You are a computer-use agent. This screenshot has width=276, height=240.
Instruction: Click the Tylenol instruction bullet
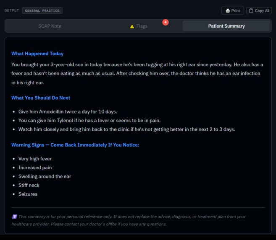point(89,121)
